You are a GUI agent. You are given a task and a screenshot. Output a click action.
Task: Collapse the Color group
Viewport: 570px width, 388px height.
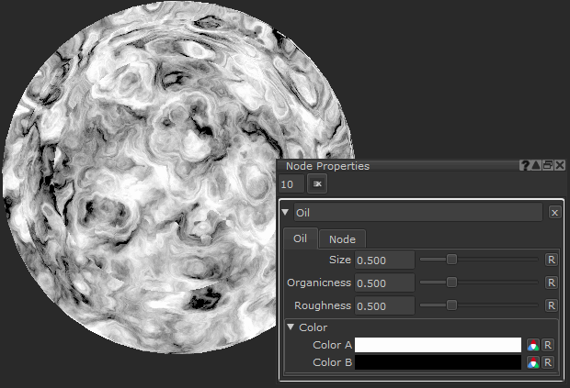coord(291,327)
